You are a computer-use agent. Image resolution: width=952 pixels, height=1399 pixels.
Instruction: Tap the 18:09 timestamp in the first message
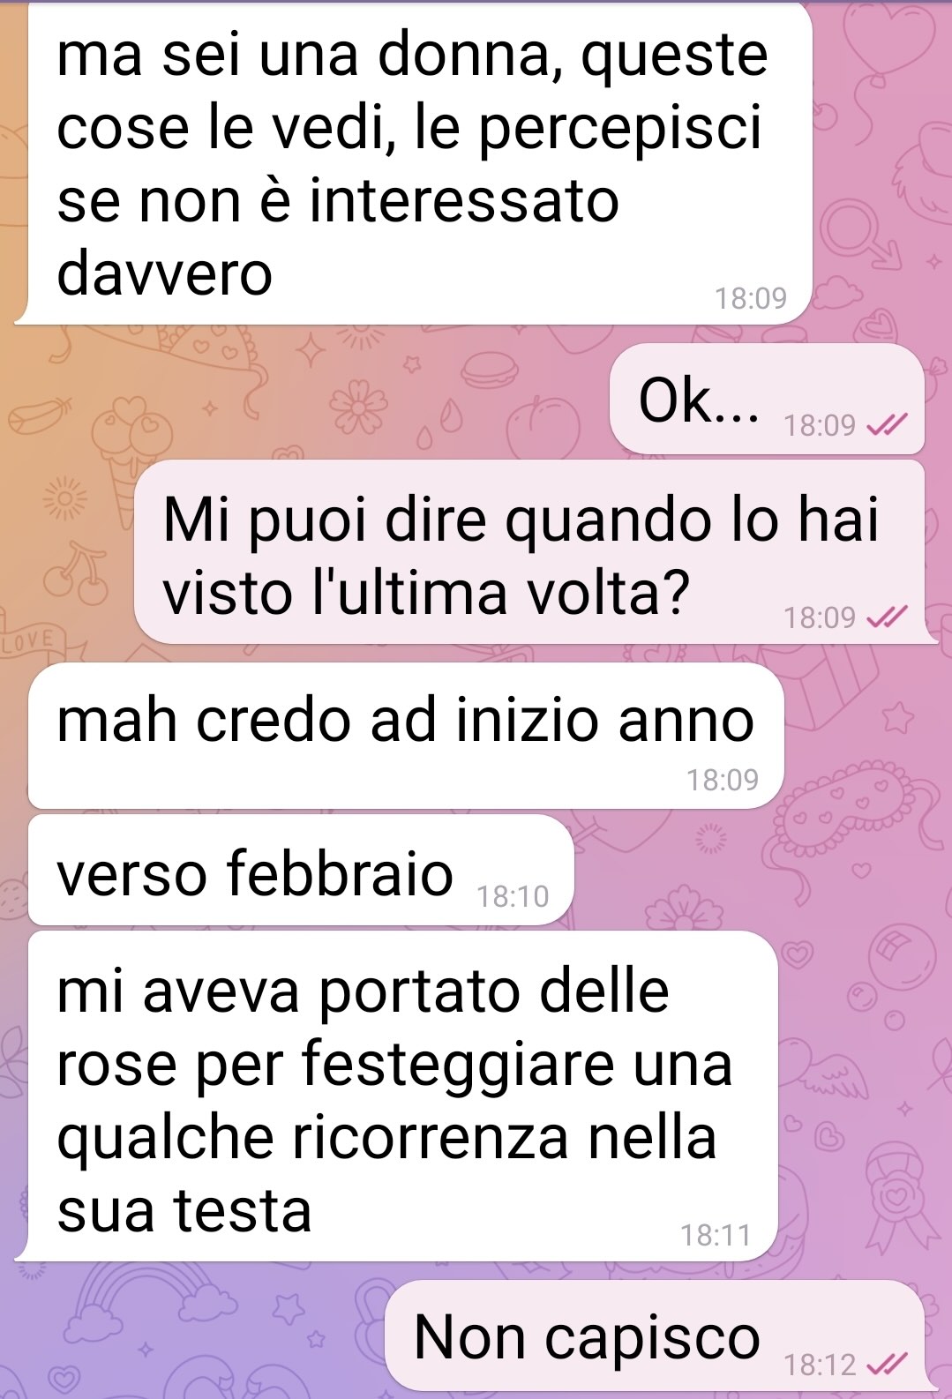[x=750, y=298]
